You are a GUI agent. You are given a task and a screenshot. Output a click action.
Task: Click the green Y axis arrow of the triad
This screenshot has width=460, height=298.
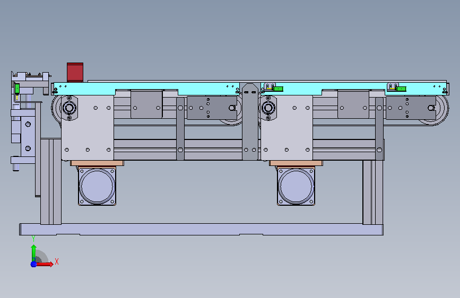[34, 253]
